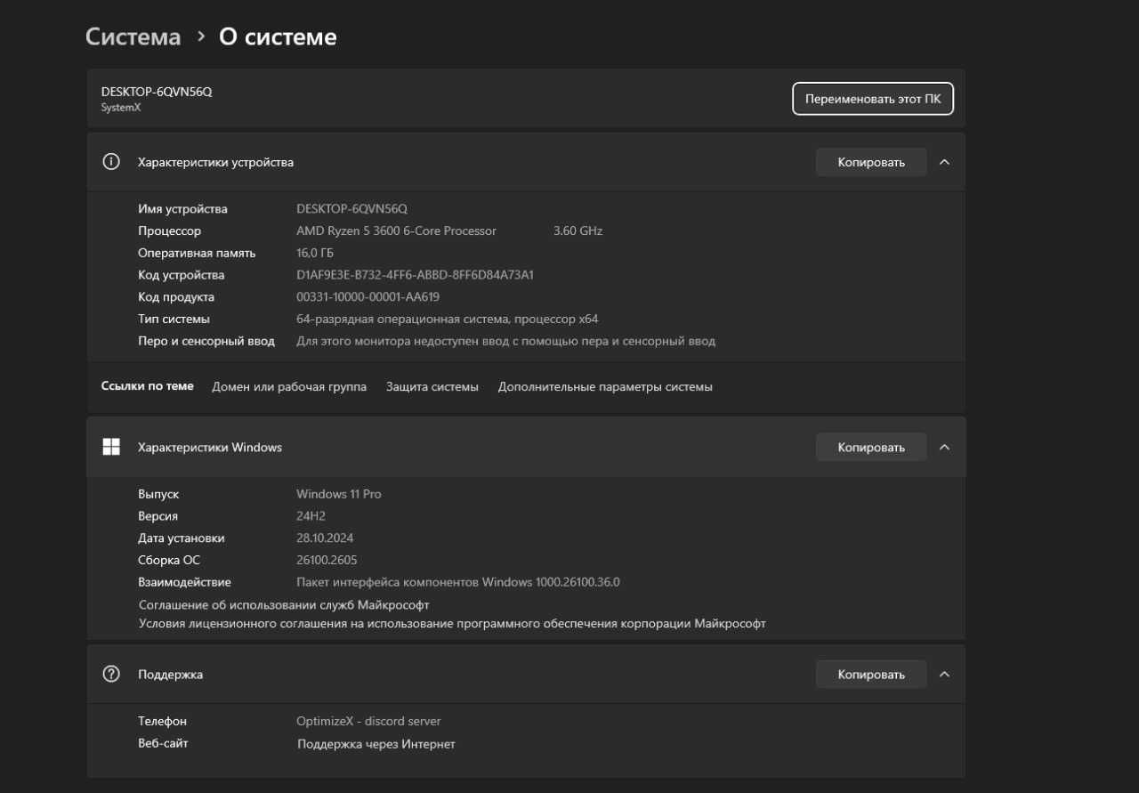Image resolution: width=1139 pixels, height=793 pixels.
Task: Click the Оперативная память label
Action: (x=197, y=253)
